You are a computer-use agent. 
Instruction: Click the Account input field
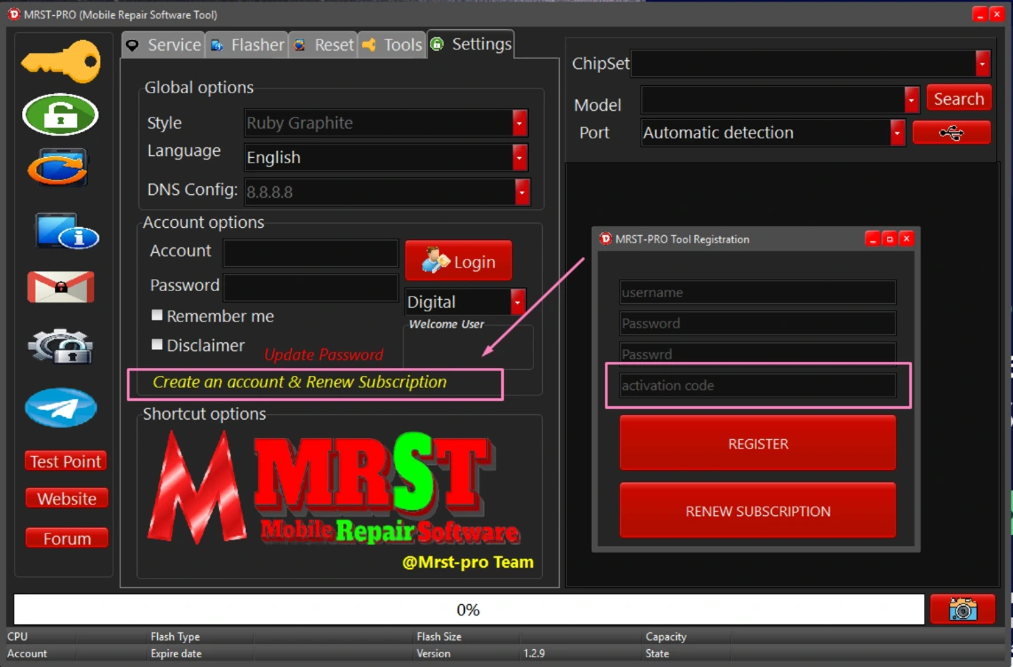(310, 253)
